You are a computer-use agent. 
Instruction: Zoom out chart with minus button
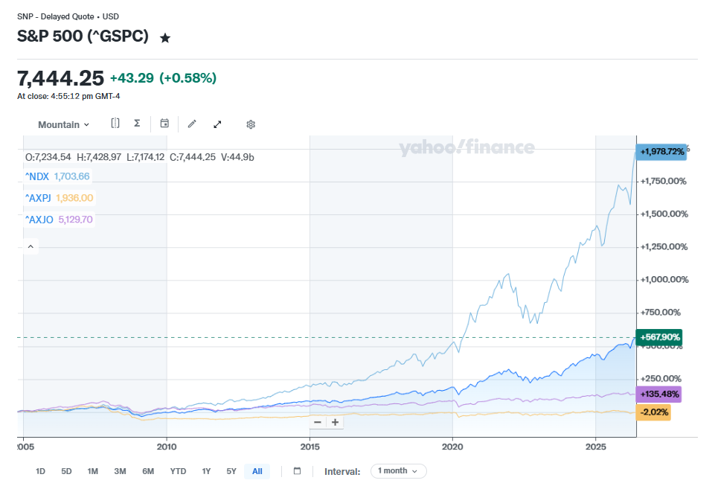pos(318,422)
